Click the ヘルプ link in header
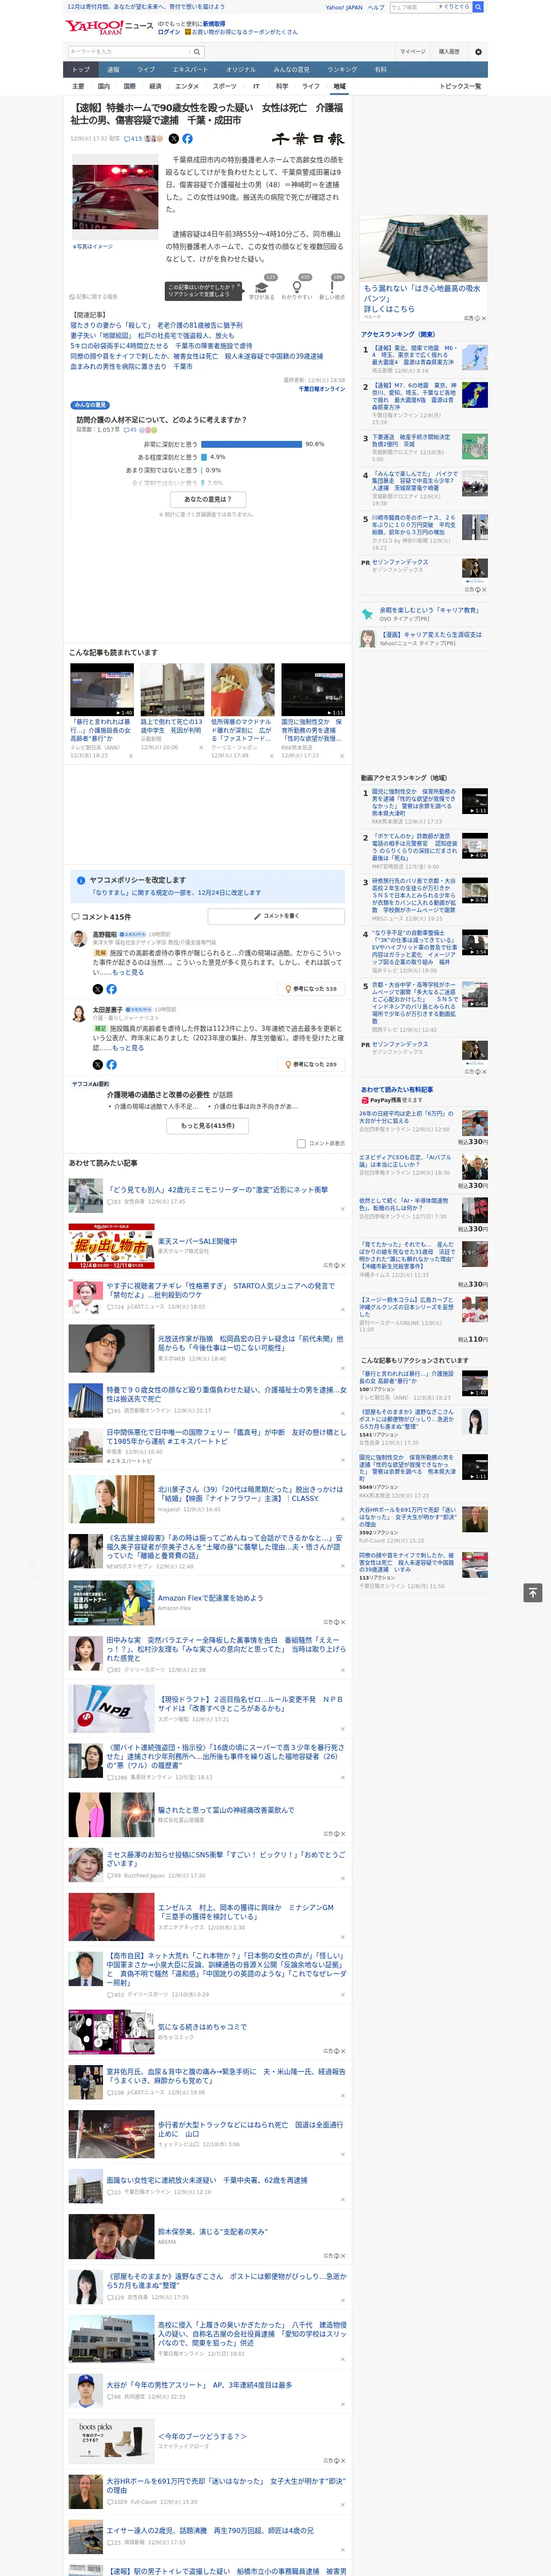Screen dimensions: 551x2576 coord(376,7)
